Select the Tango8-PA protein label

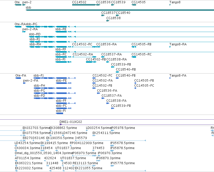[x=178, y=76]
